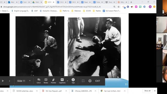Viewport: 167px width, 94px height.
Task: Open CPonce_CABE2020 JPG download
Action: pos(81,91)
